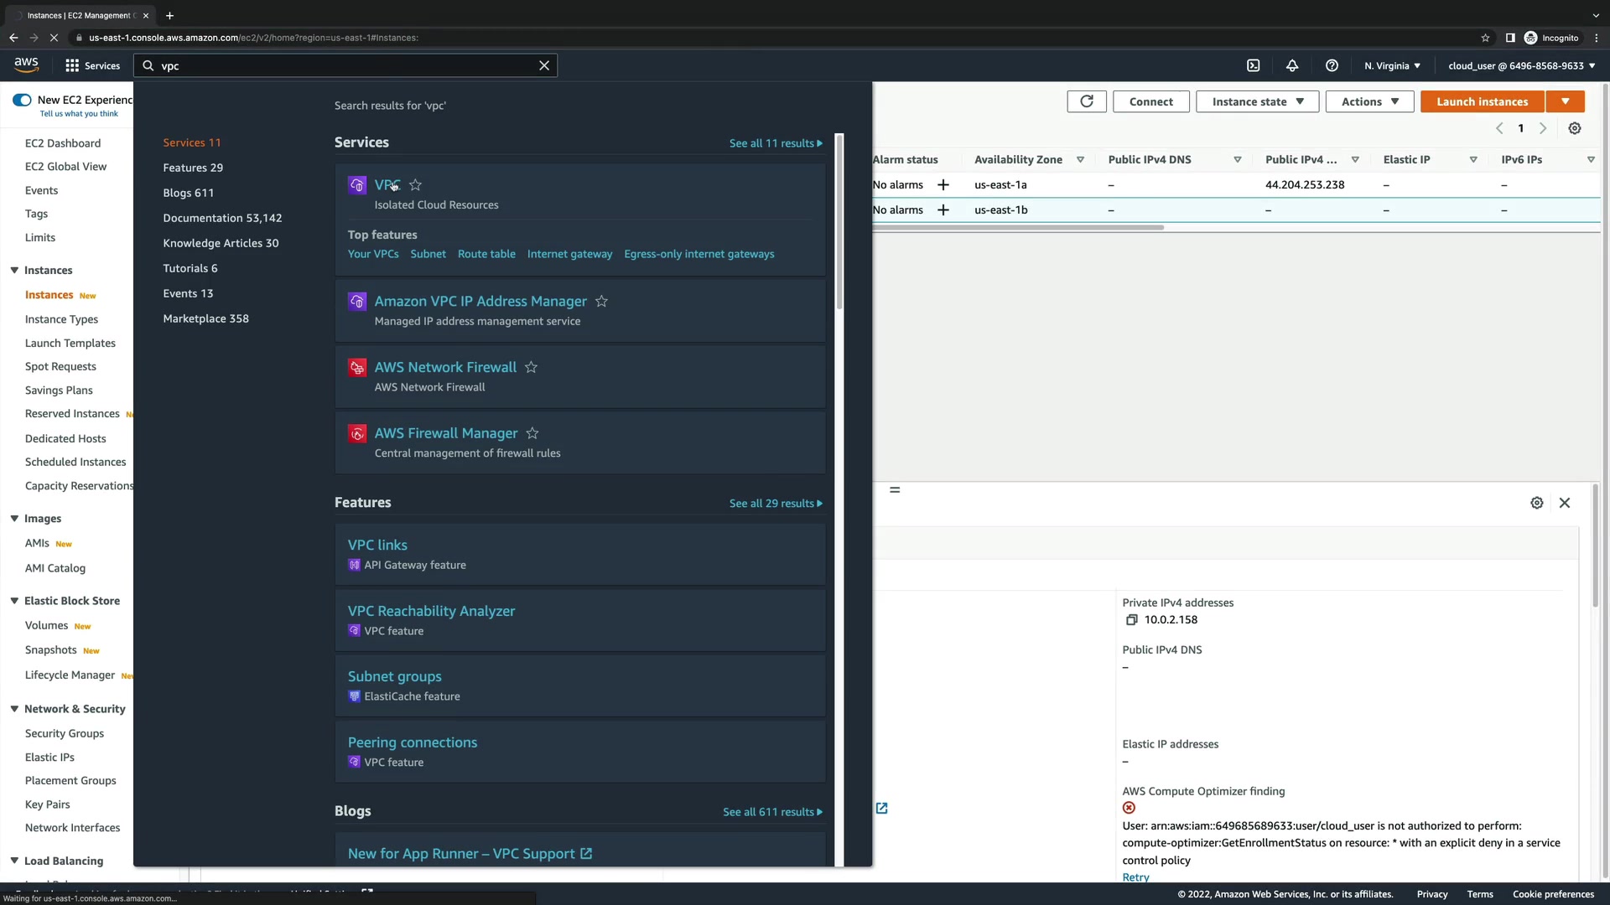Click the notifications bell icon
Screen dimensions: 1610x905
coord(1292,65)
